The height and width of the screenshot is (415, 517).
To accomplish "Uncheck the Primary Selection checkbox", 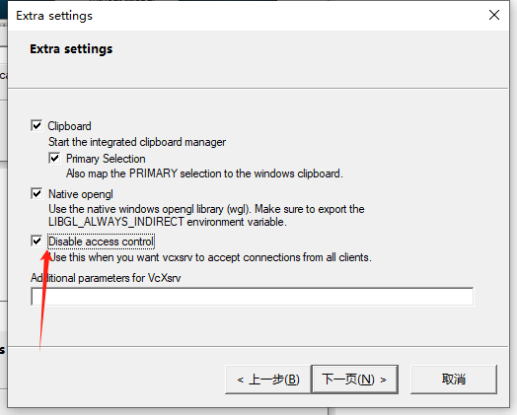I will [x=54, y=158].
